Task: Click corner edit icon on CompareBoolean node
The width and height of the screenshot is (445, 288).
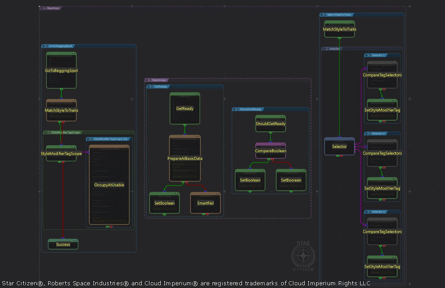Action: click(283, 144)
